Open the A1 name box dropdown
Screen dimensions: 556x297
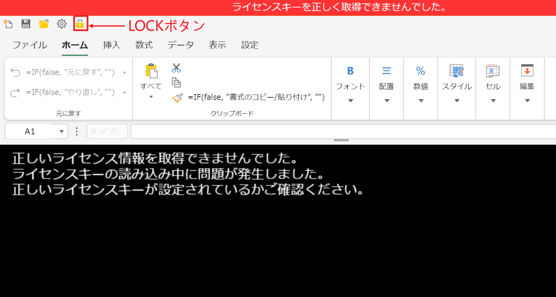click(62, 132)
